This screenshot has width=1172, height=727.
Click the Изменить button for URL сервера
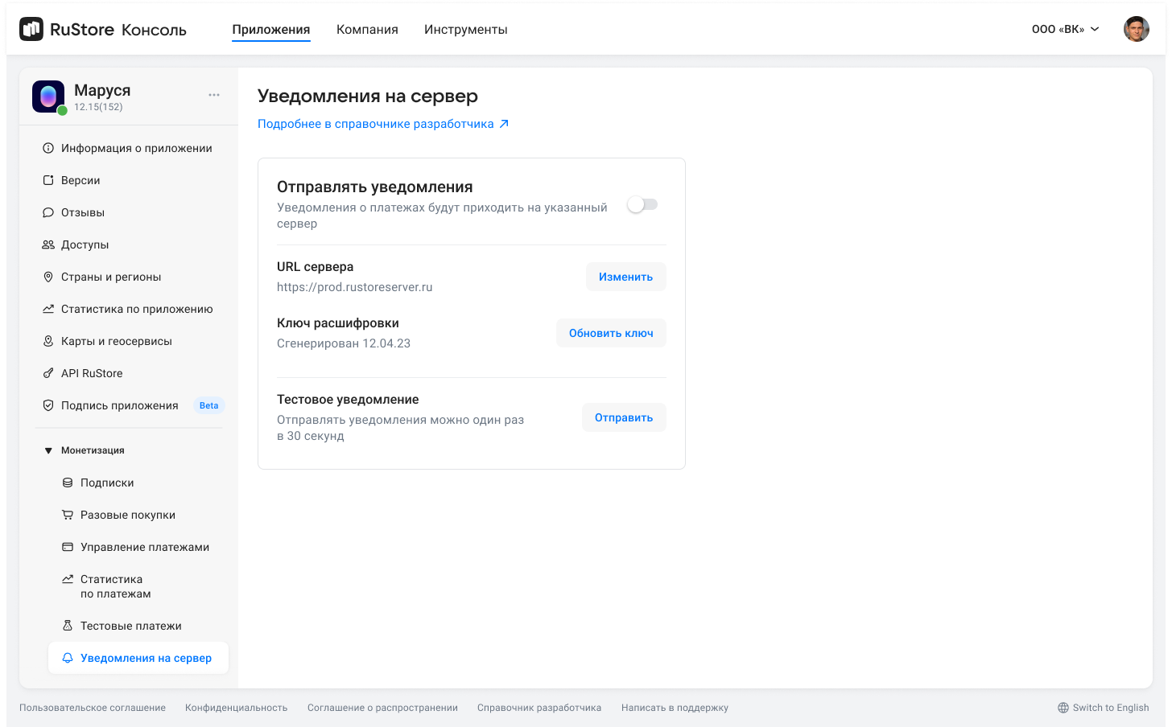(625, 277)
